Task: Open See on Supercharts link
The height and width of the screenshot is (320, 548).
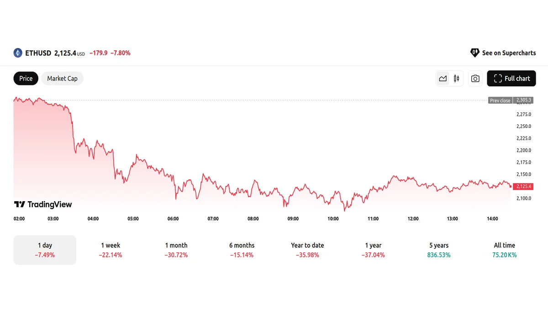Action: click(509, 53)
